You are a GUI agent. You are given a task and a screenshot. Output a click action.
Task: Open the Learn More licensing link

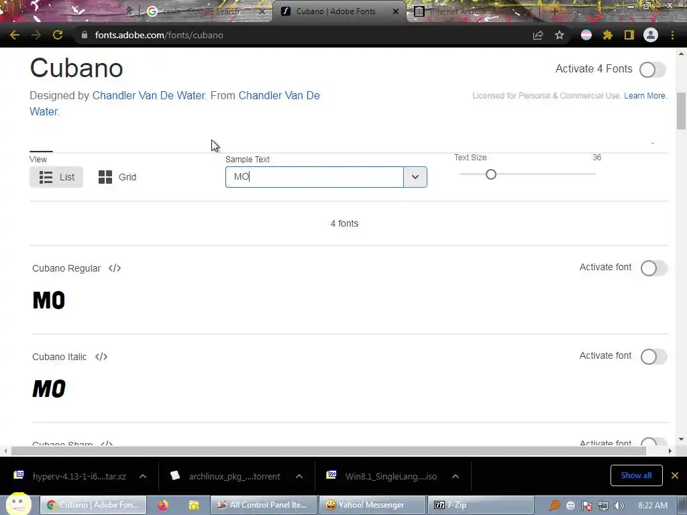click(x=645, y=95)
